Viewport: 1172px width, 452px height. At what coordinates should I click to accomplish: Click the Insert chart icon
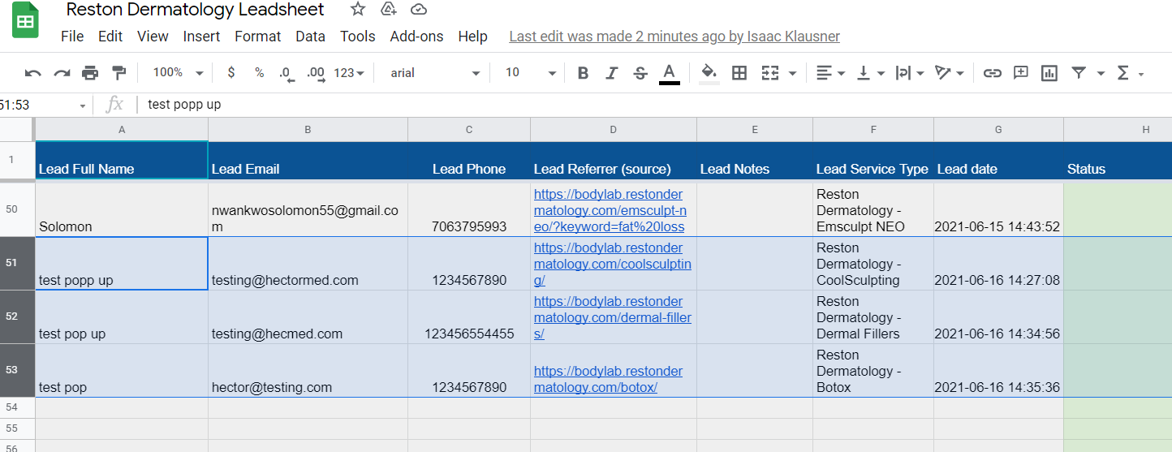point(1049,73)
